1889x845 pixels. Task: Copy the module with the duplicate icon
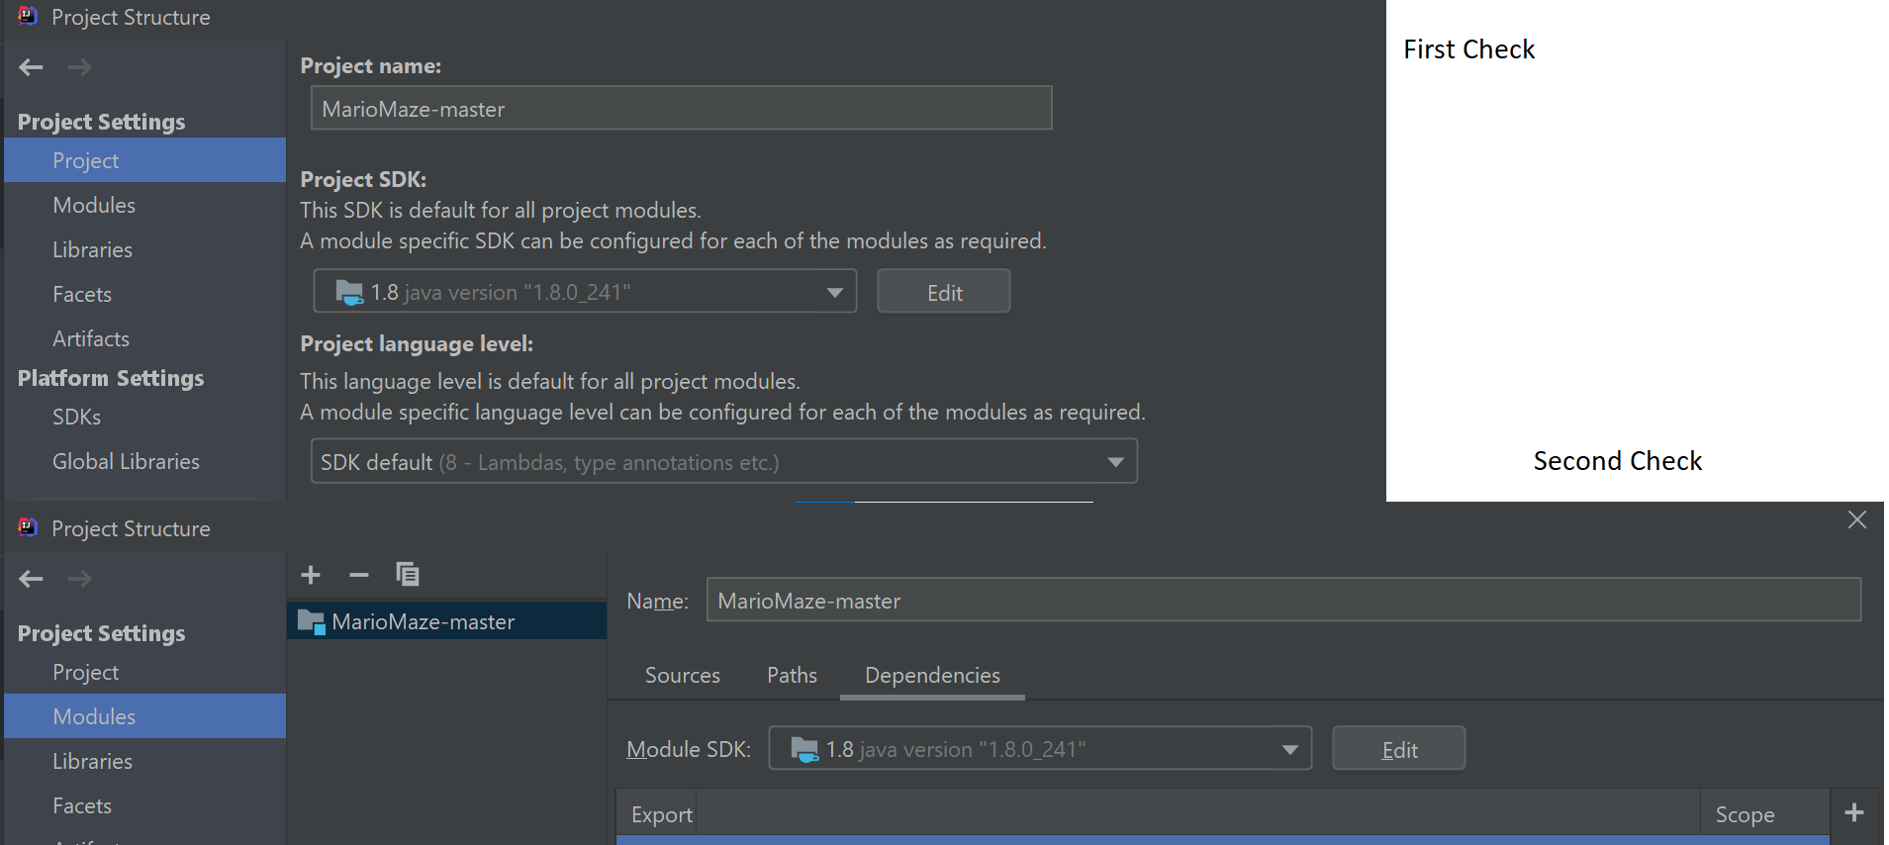pos(408,574)
